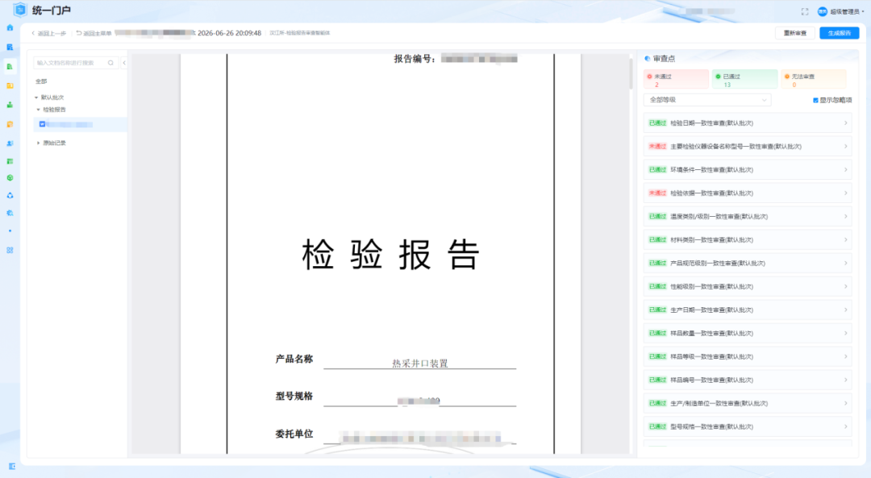Open the blue recycle icon in sidebar
This screenshot has width=871, height=478.
pos(10,195)
